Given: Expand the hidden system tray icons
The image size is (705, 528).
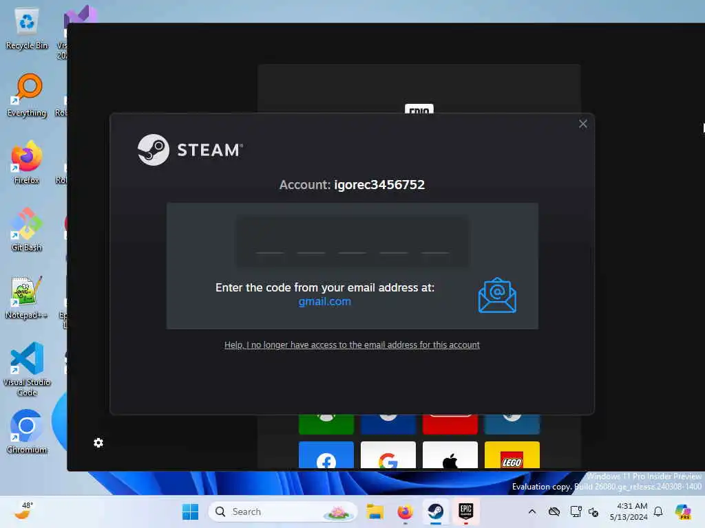Looking at the screenshot, I should coord(532,511).
